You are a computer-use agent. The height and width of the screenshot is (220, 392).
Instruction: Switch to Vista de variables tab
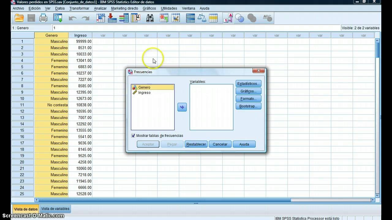coord(55,209)
